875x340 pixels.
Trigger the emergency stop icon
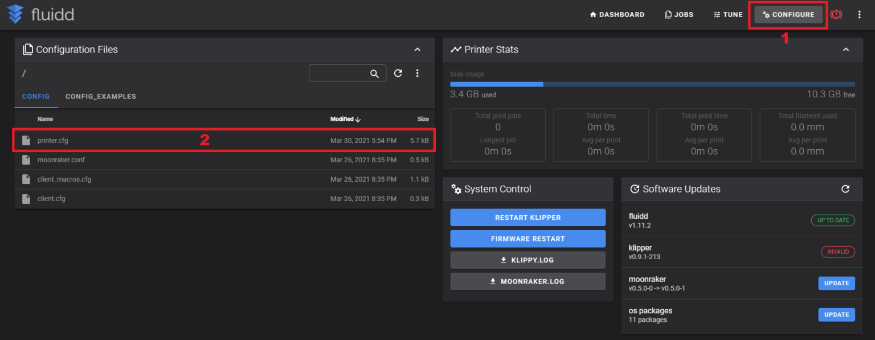click(836, 14)
